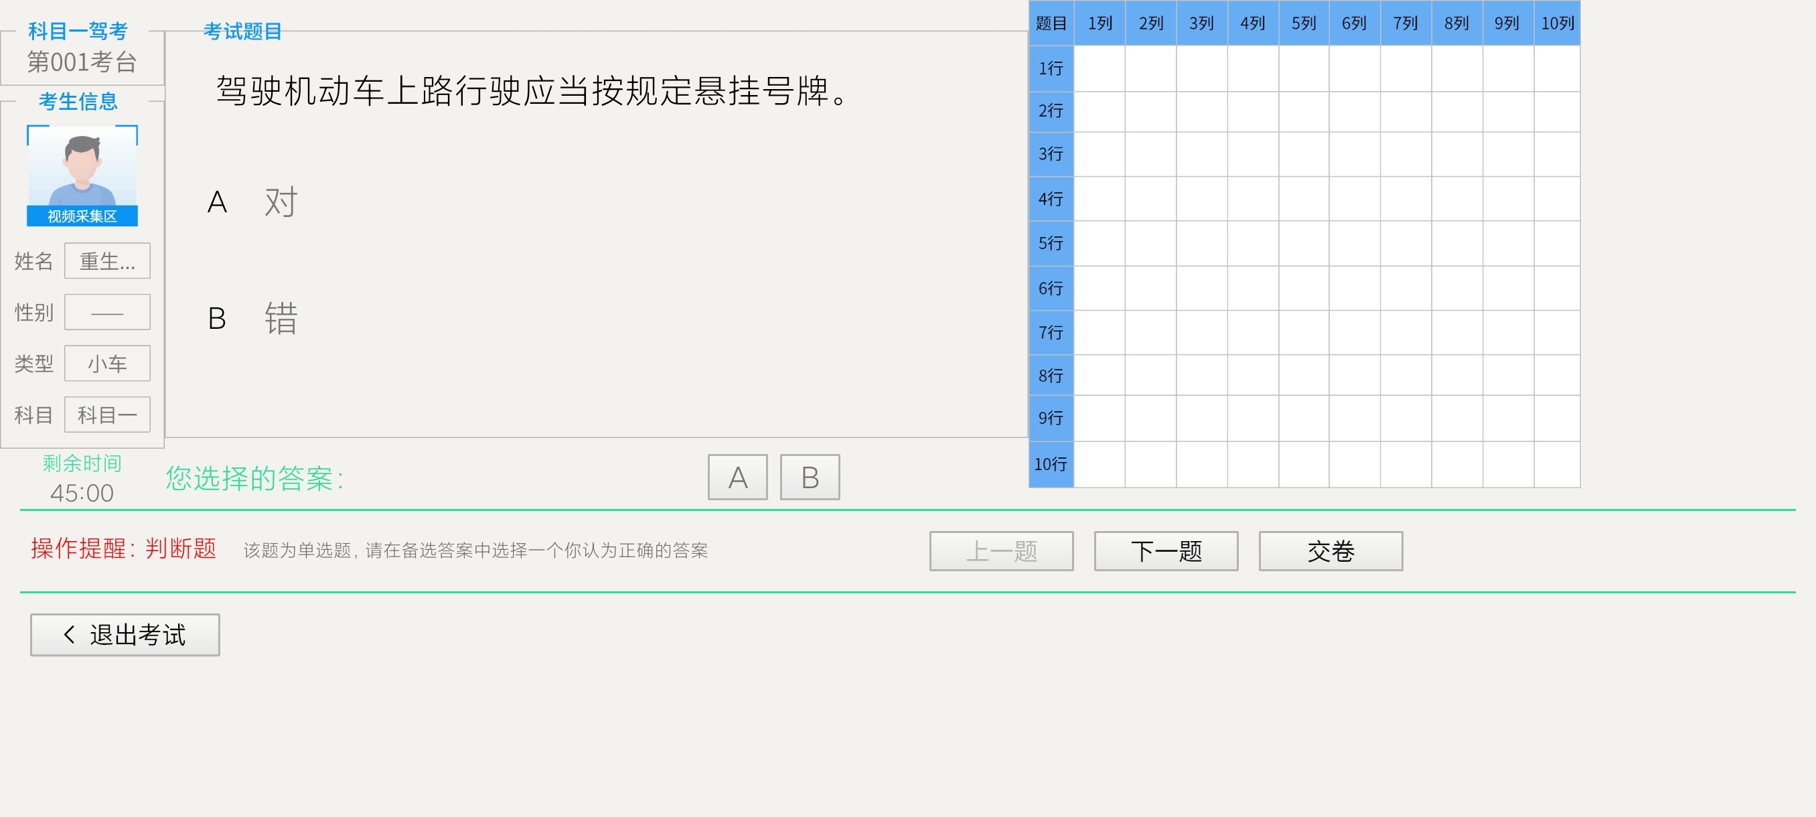Click the 第001考台 station label

coord(82,62)
